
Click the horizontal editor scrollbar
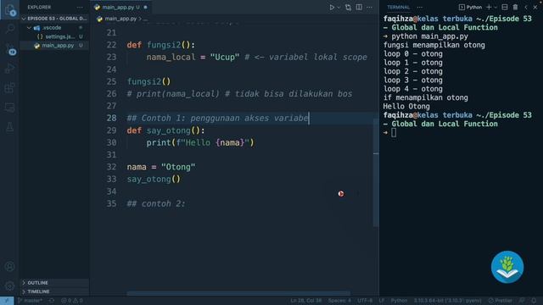[238, 293]
